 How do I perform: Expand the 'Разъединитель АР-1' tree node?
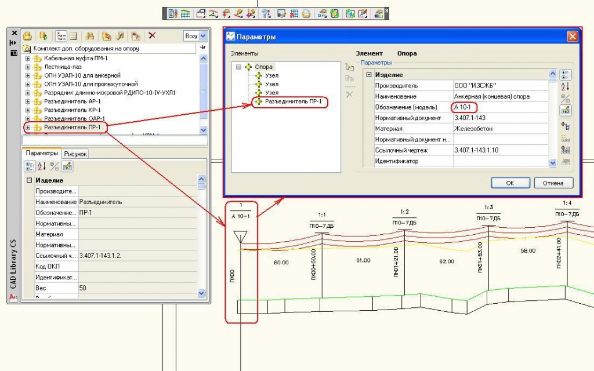click(x=28, y=101)
